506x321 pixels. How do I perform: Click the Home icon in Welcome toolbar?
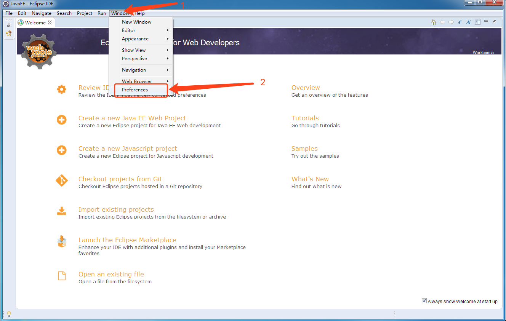[434, 22]
